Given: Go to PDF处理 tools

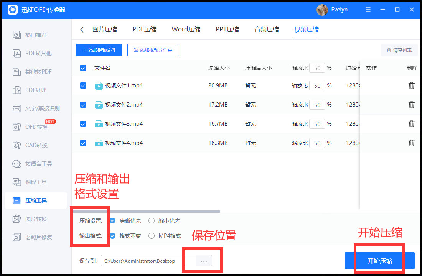Looking at the screenshot, I should click(x=29, y=90).
